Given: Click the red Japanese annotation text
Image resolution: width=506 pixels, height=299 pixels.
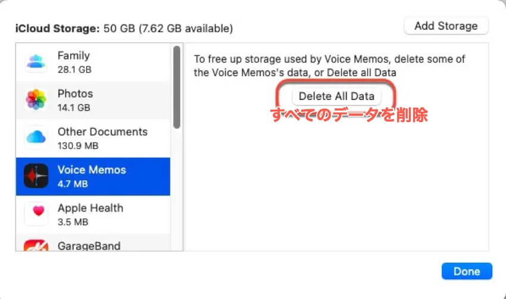Looking at the screenshot, I should (x=349, y=115).
